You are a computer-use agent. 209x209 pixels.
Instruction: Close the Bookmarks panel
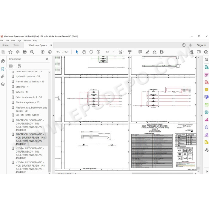click(47, 59)
